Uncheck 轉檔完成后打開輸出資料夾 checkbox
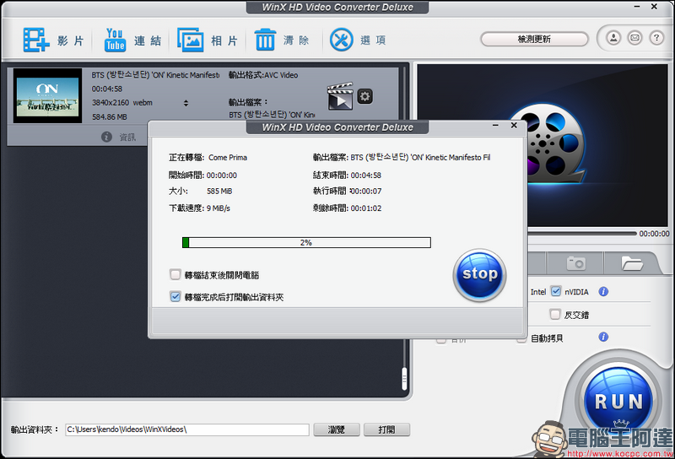Screen dimensions: 675x459 tap(175, 296)
